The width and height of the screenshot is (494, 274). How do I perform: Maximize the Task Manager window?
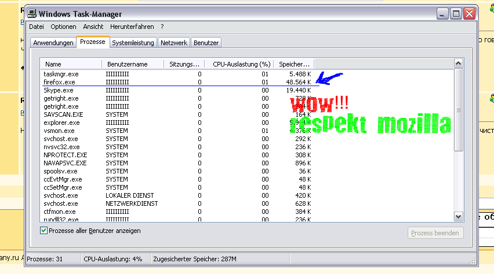456,13
